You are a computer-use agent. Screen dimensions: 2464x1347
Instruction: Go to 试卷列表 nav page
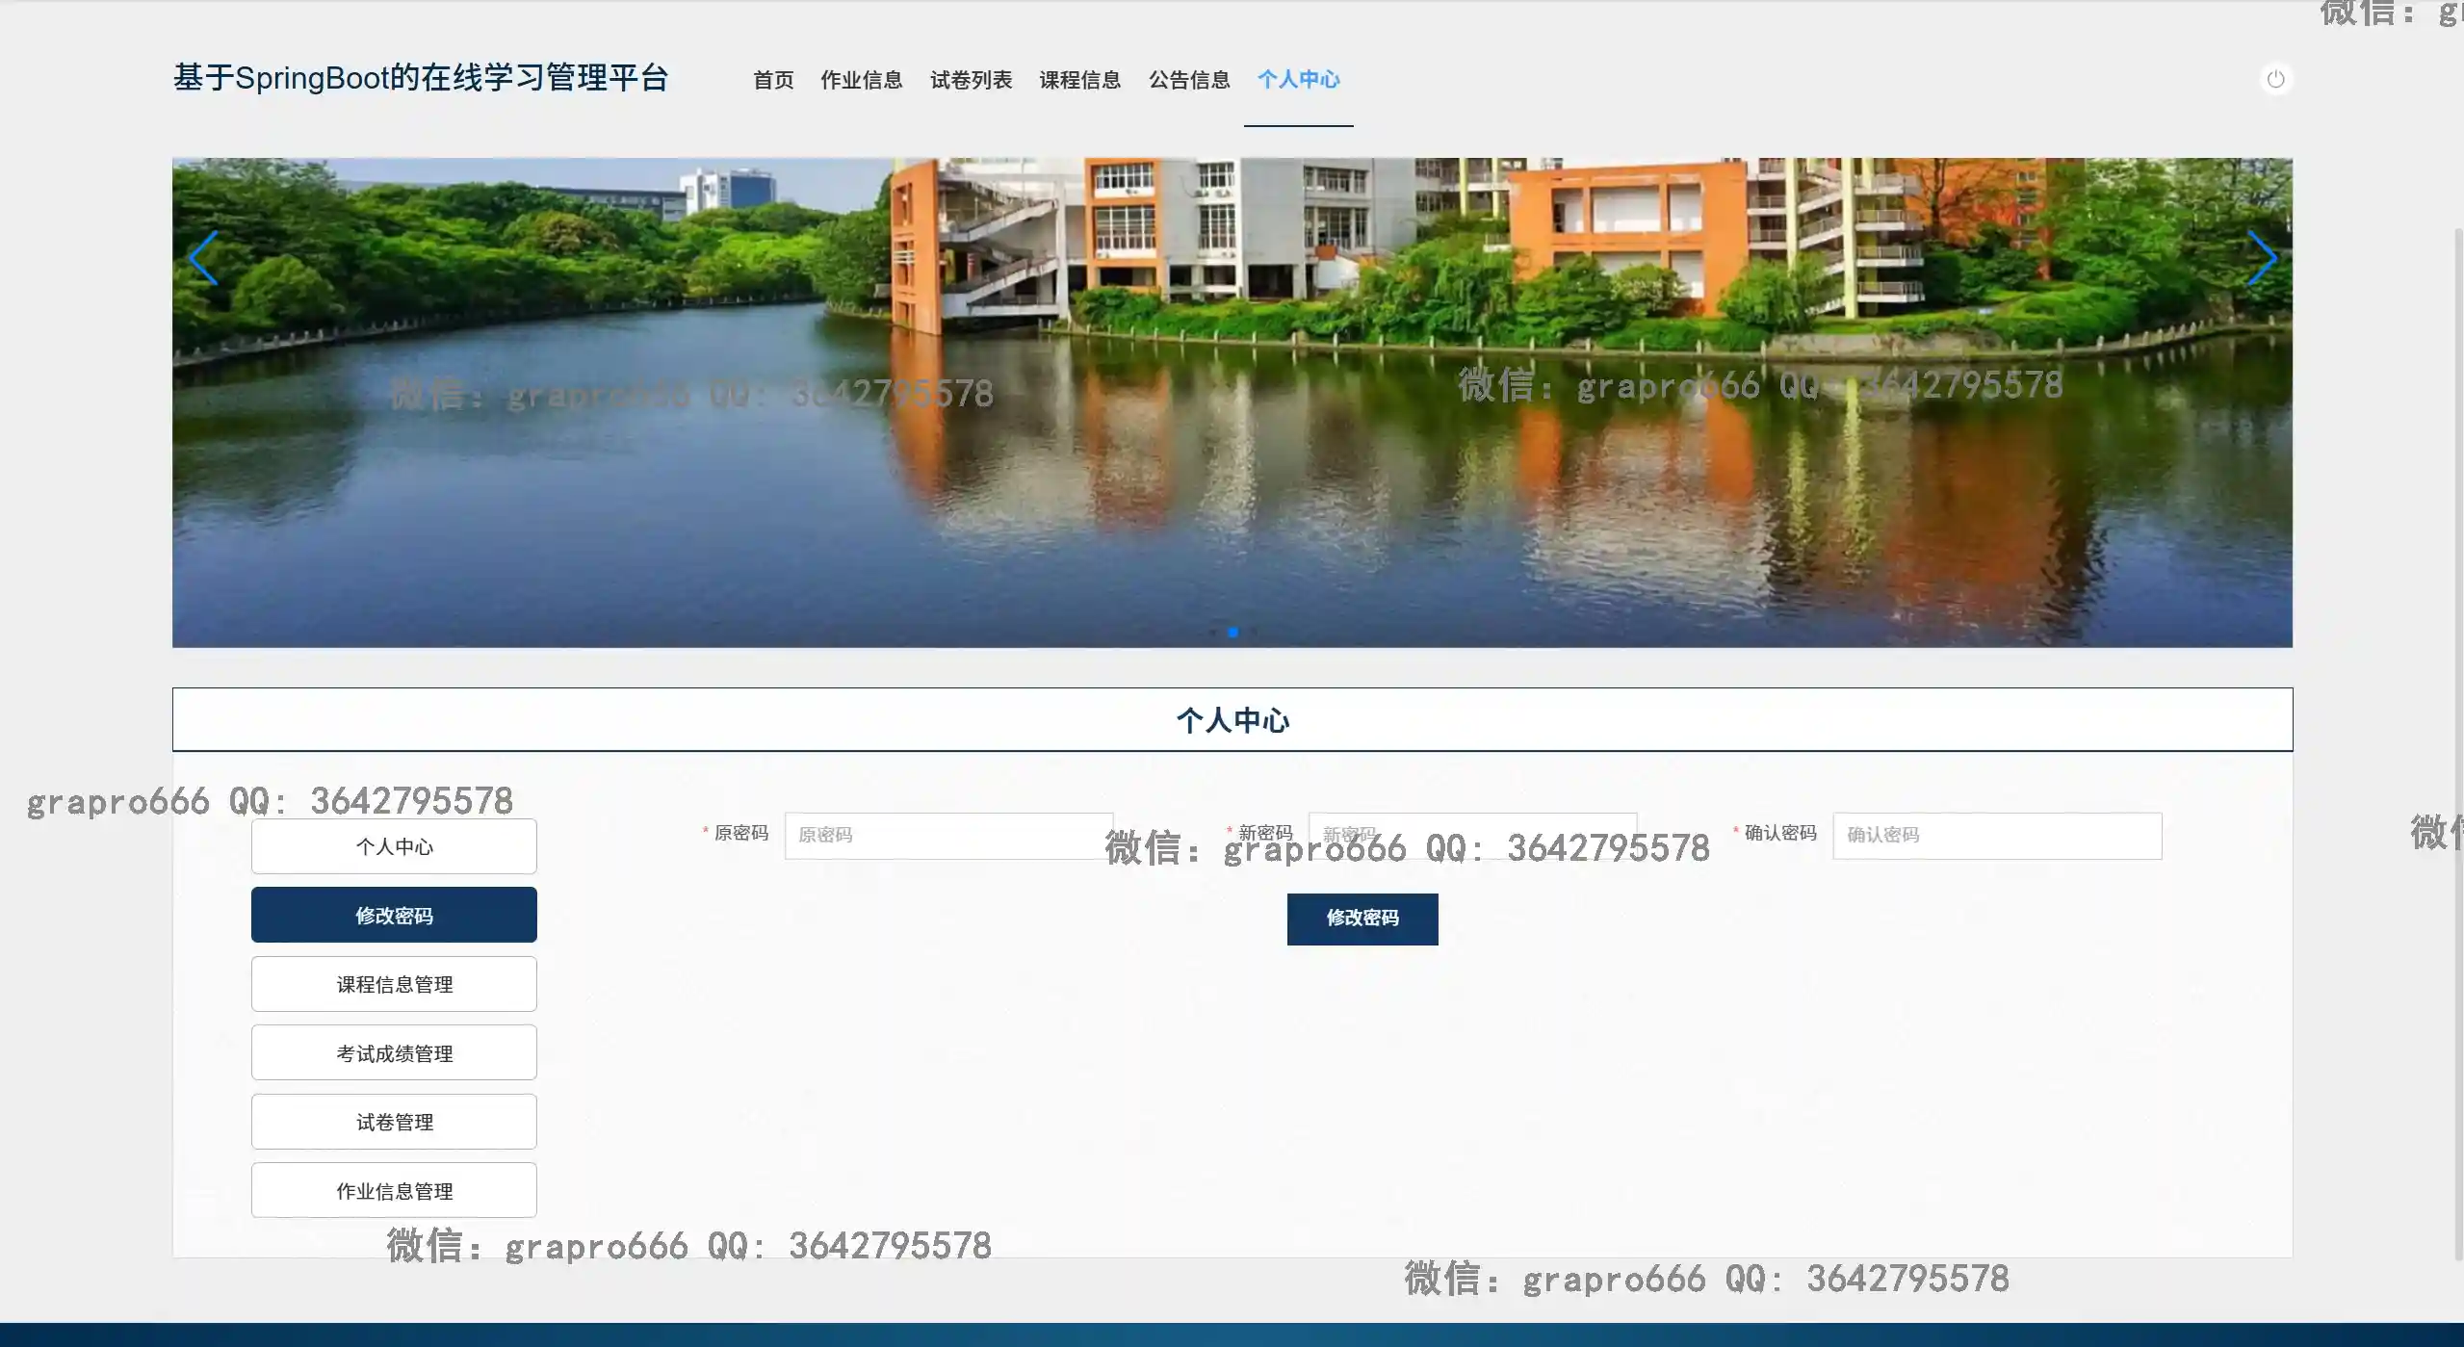(x=971, y=80)
